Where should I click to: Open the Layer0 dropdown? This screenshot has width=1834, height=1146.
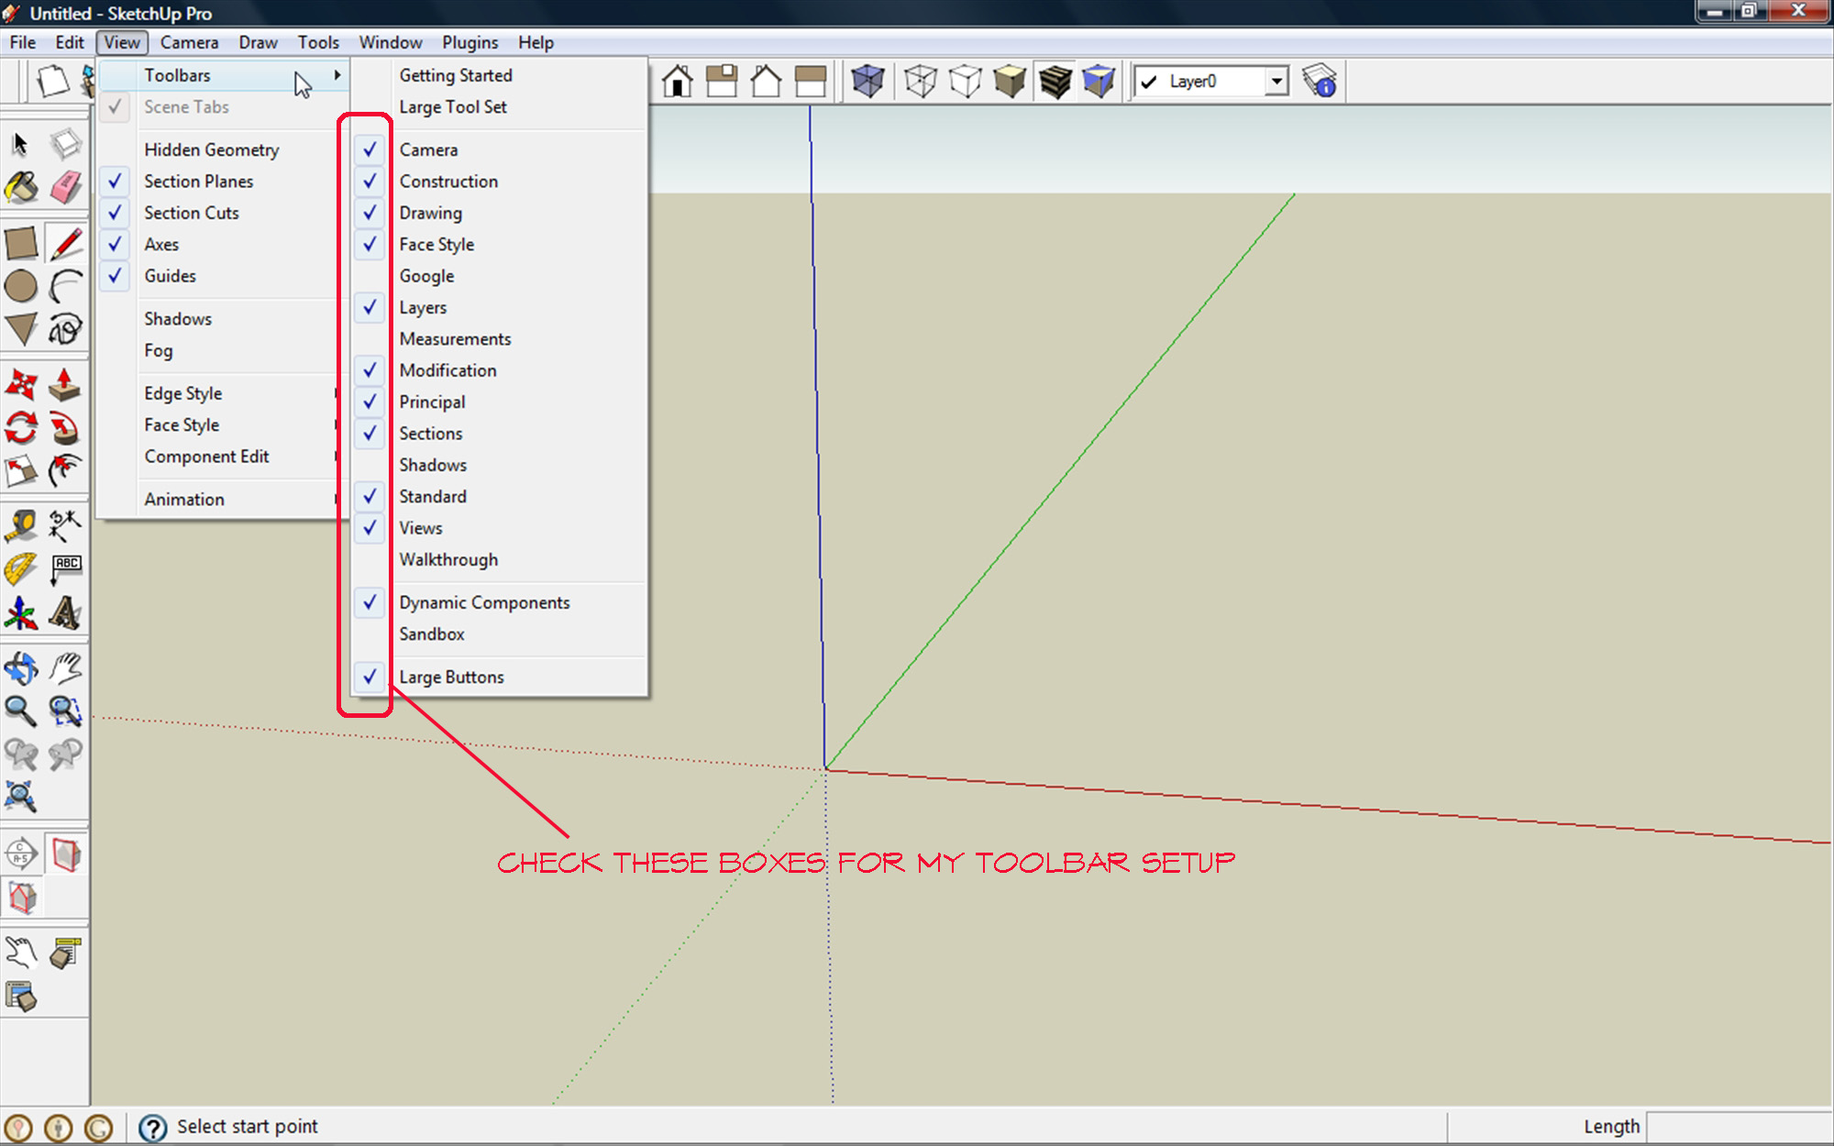pyautogui.click(x=1276, y=82)
